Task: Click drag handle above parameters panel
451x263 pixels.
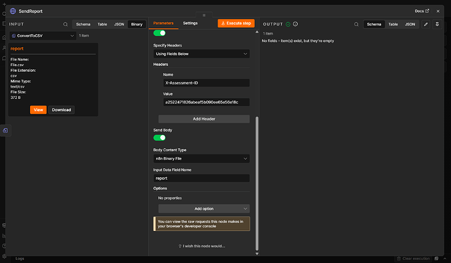Action: 204,15
